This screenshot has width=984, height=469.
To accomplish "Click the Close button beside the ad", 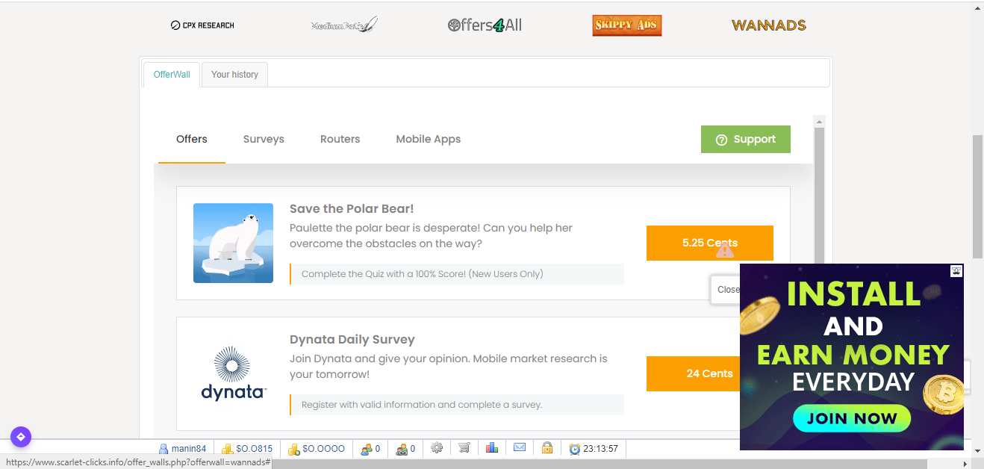I will (726, 290).
